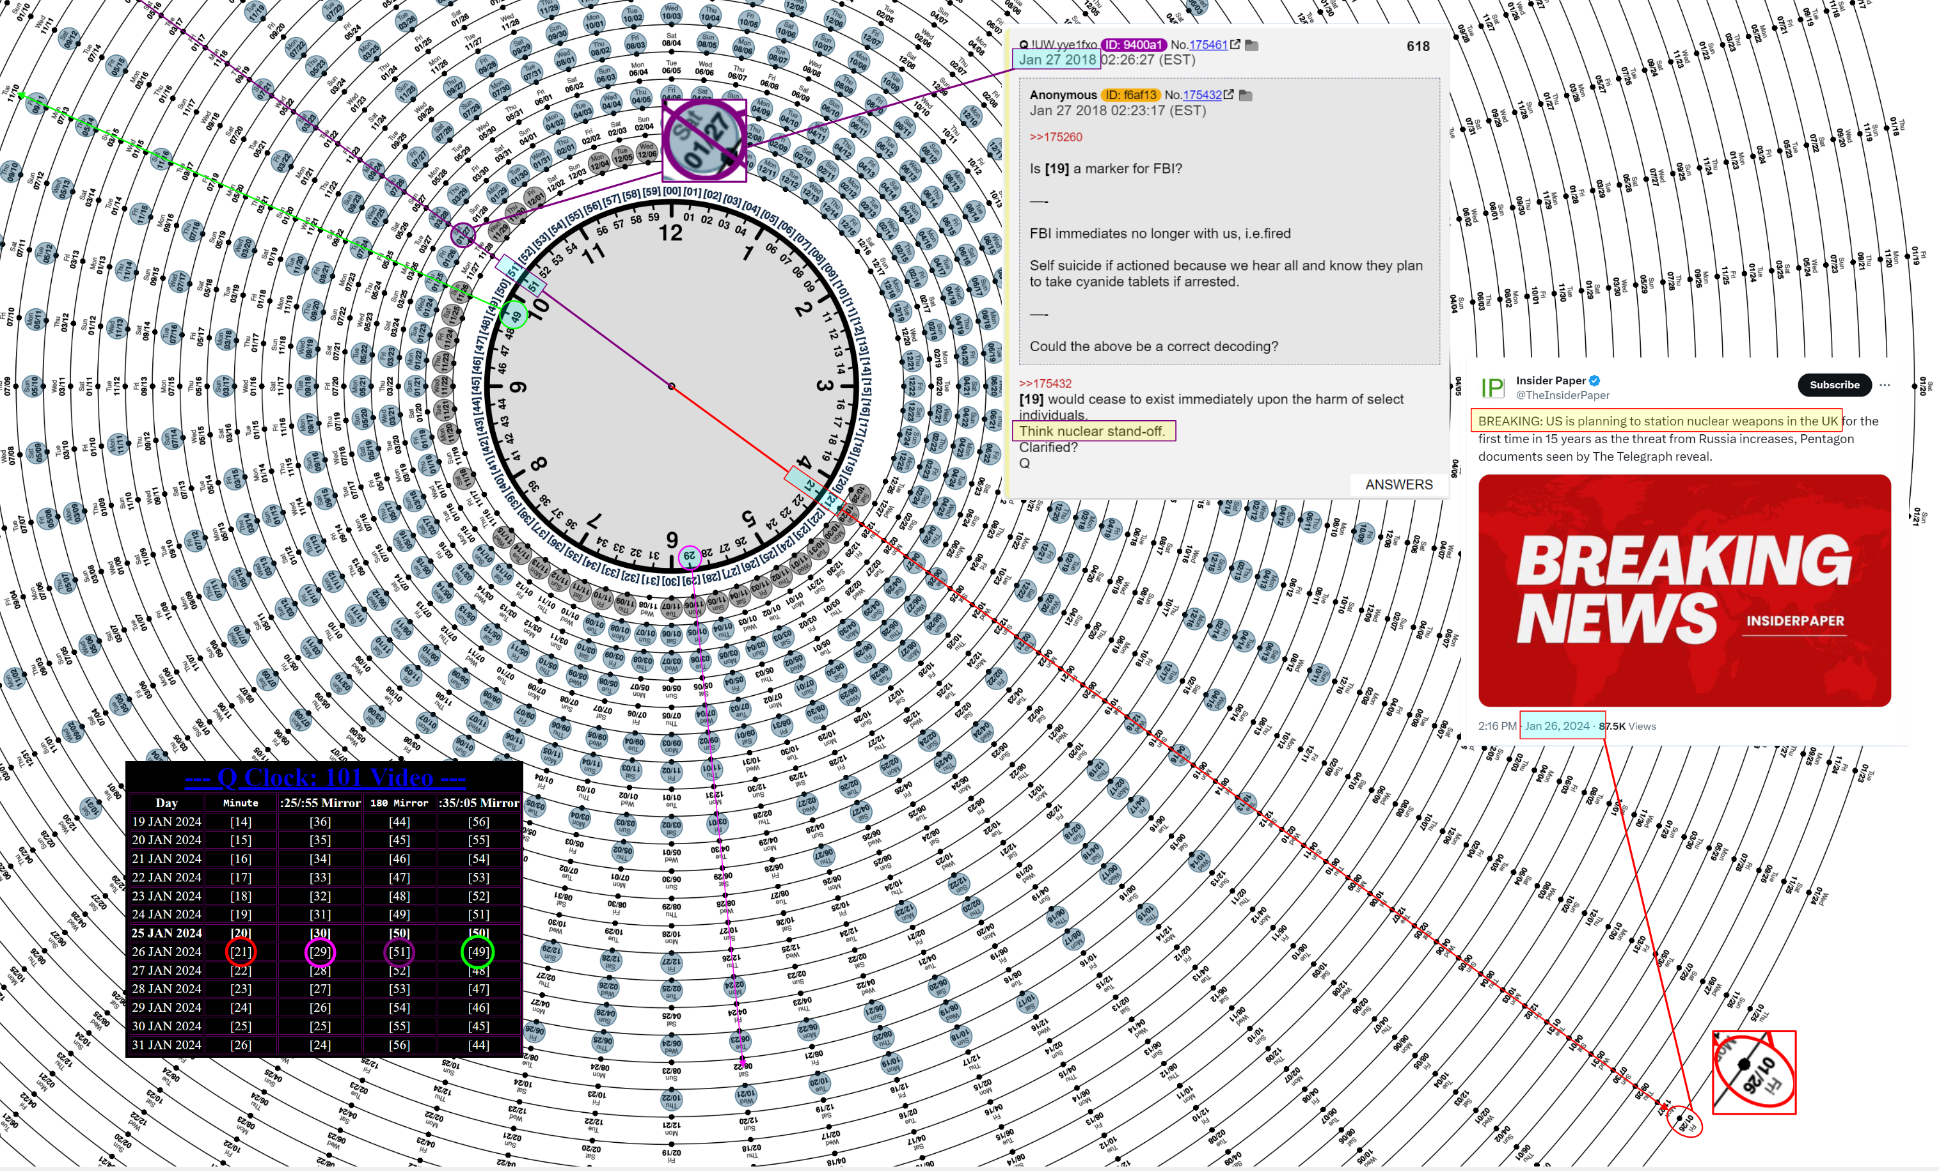Click folder icon beside post No.175432
This screenshot has width=1939, height=1171.
pyautogui.click(x=1246, y=95)
